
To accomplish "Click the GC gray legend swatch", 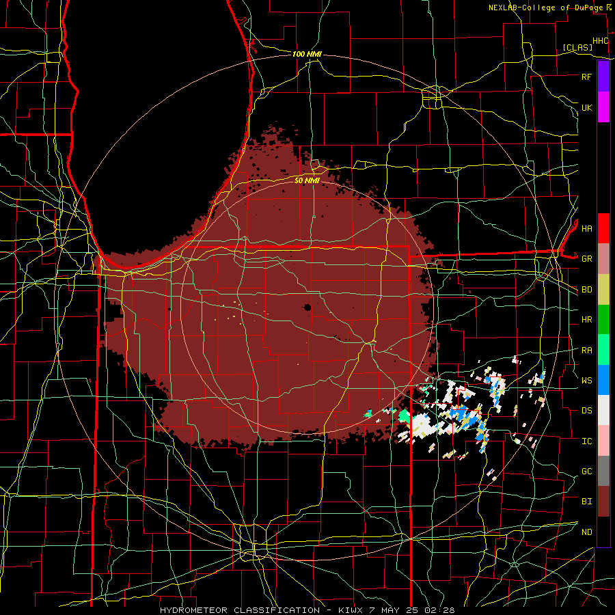I will [x=603, y=471].
